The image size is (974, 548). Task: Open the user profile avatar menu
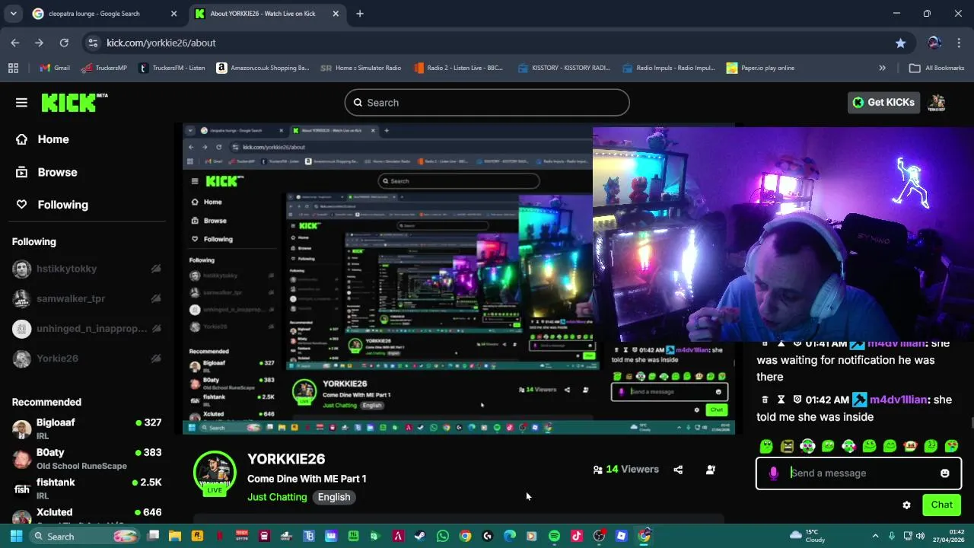click(x=937, y=103)
